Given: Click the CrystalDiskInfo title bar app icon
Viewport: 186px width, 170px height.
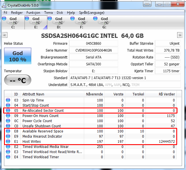Looking at the screenshot, I should click(4, 5).
